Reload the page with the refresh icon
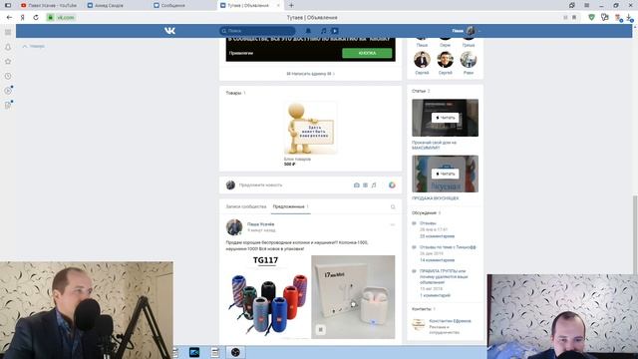This screenshot has height=359, width=638. (36, 18)
